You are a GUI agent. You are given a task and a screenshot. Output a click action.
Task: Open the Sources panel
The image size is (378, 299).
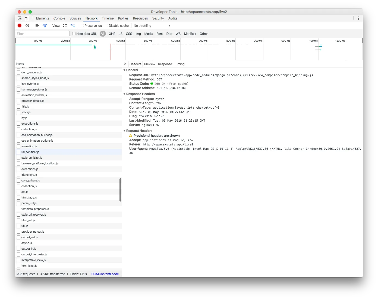[75, 18]
